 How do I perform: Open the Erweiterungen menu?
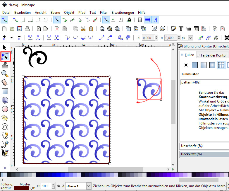(x=123, y=13)
